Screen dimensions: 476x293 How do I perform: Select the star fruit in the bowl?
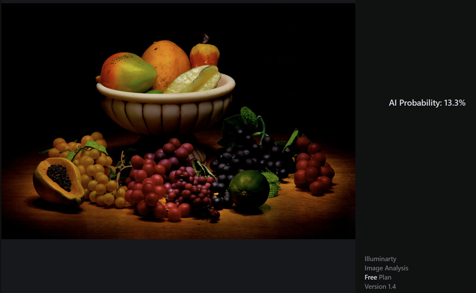click(x=193, y=79)
